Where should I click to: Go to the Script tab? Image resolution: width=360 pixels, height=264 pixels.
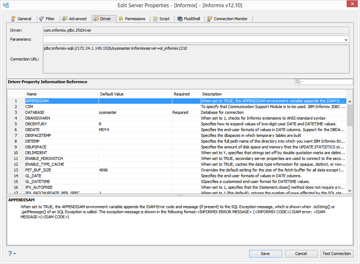click(161, 19)
